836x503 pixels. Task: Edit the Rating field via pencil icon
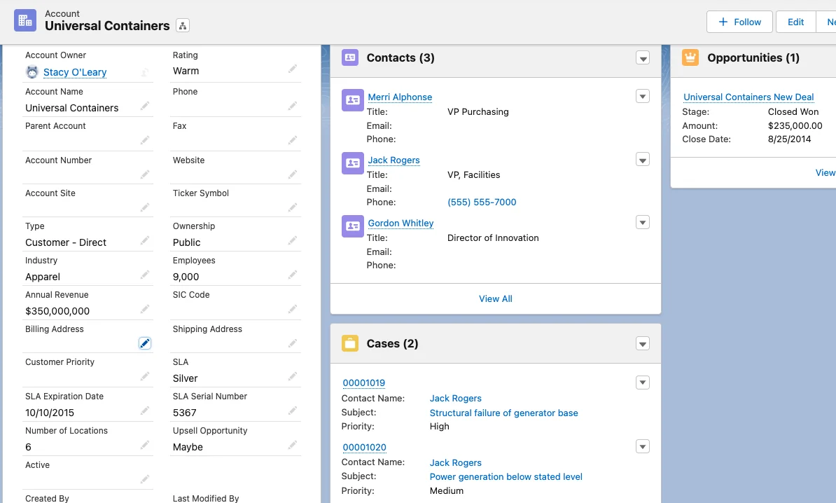tap(292, 69)
